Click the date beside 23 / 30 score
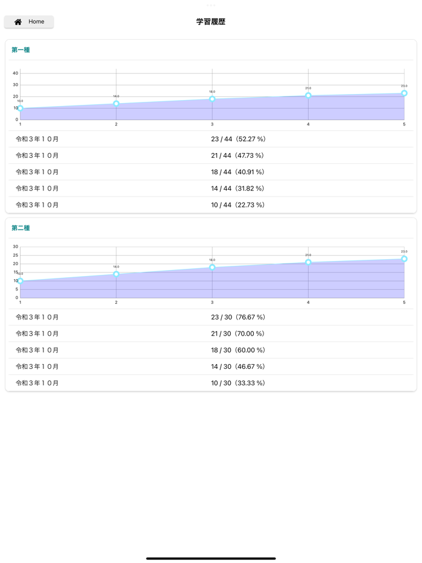Viewport: 422px width, 563px height. (37, 317)
